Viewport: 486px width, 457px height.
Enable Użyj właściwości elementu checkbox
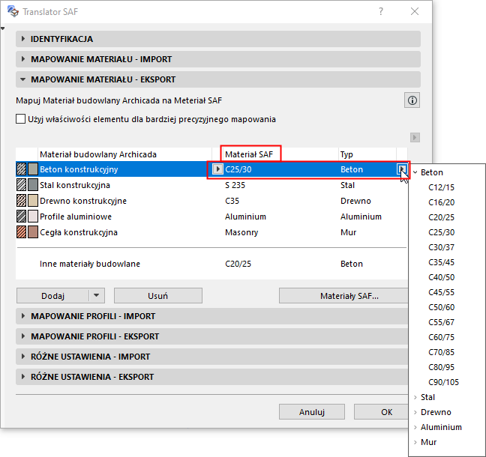20,119
